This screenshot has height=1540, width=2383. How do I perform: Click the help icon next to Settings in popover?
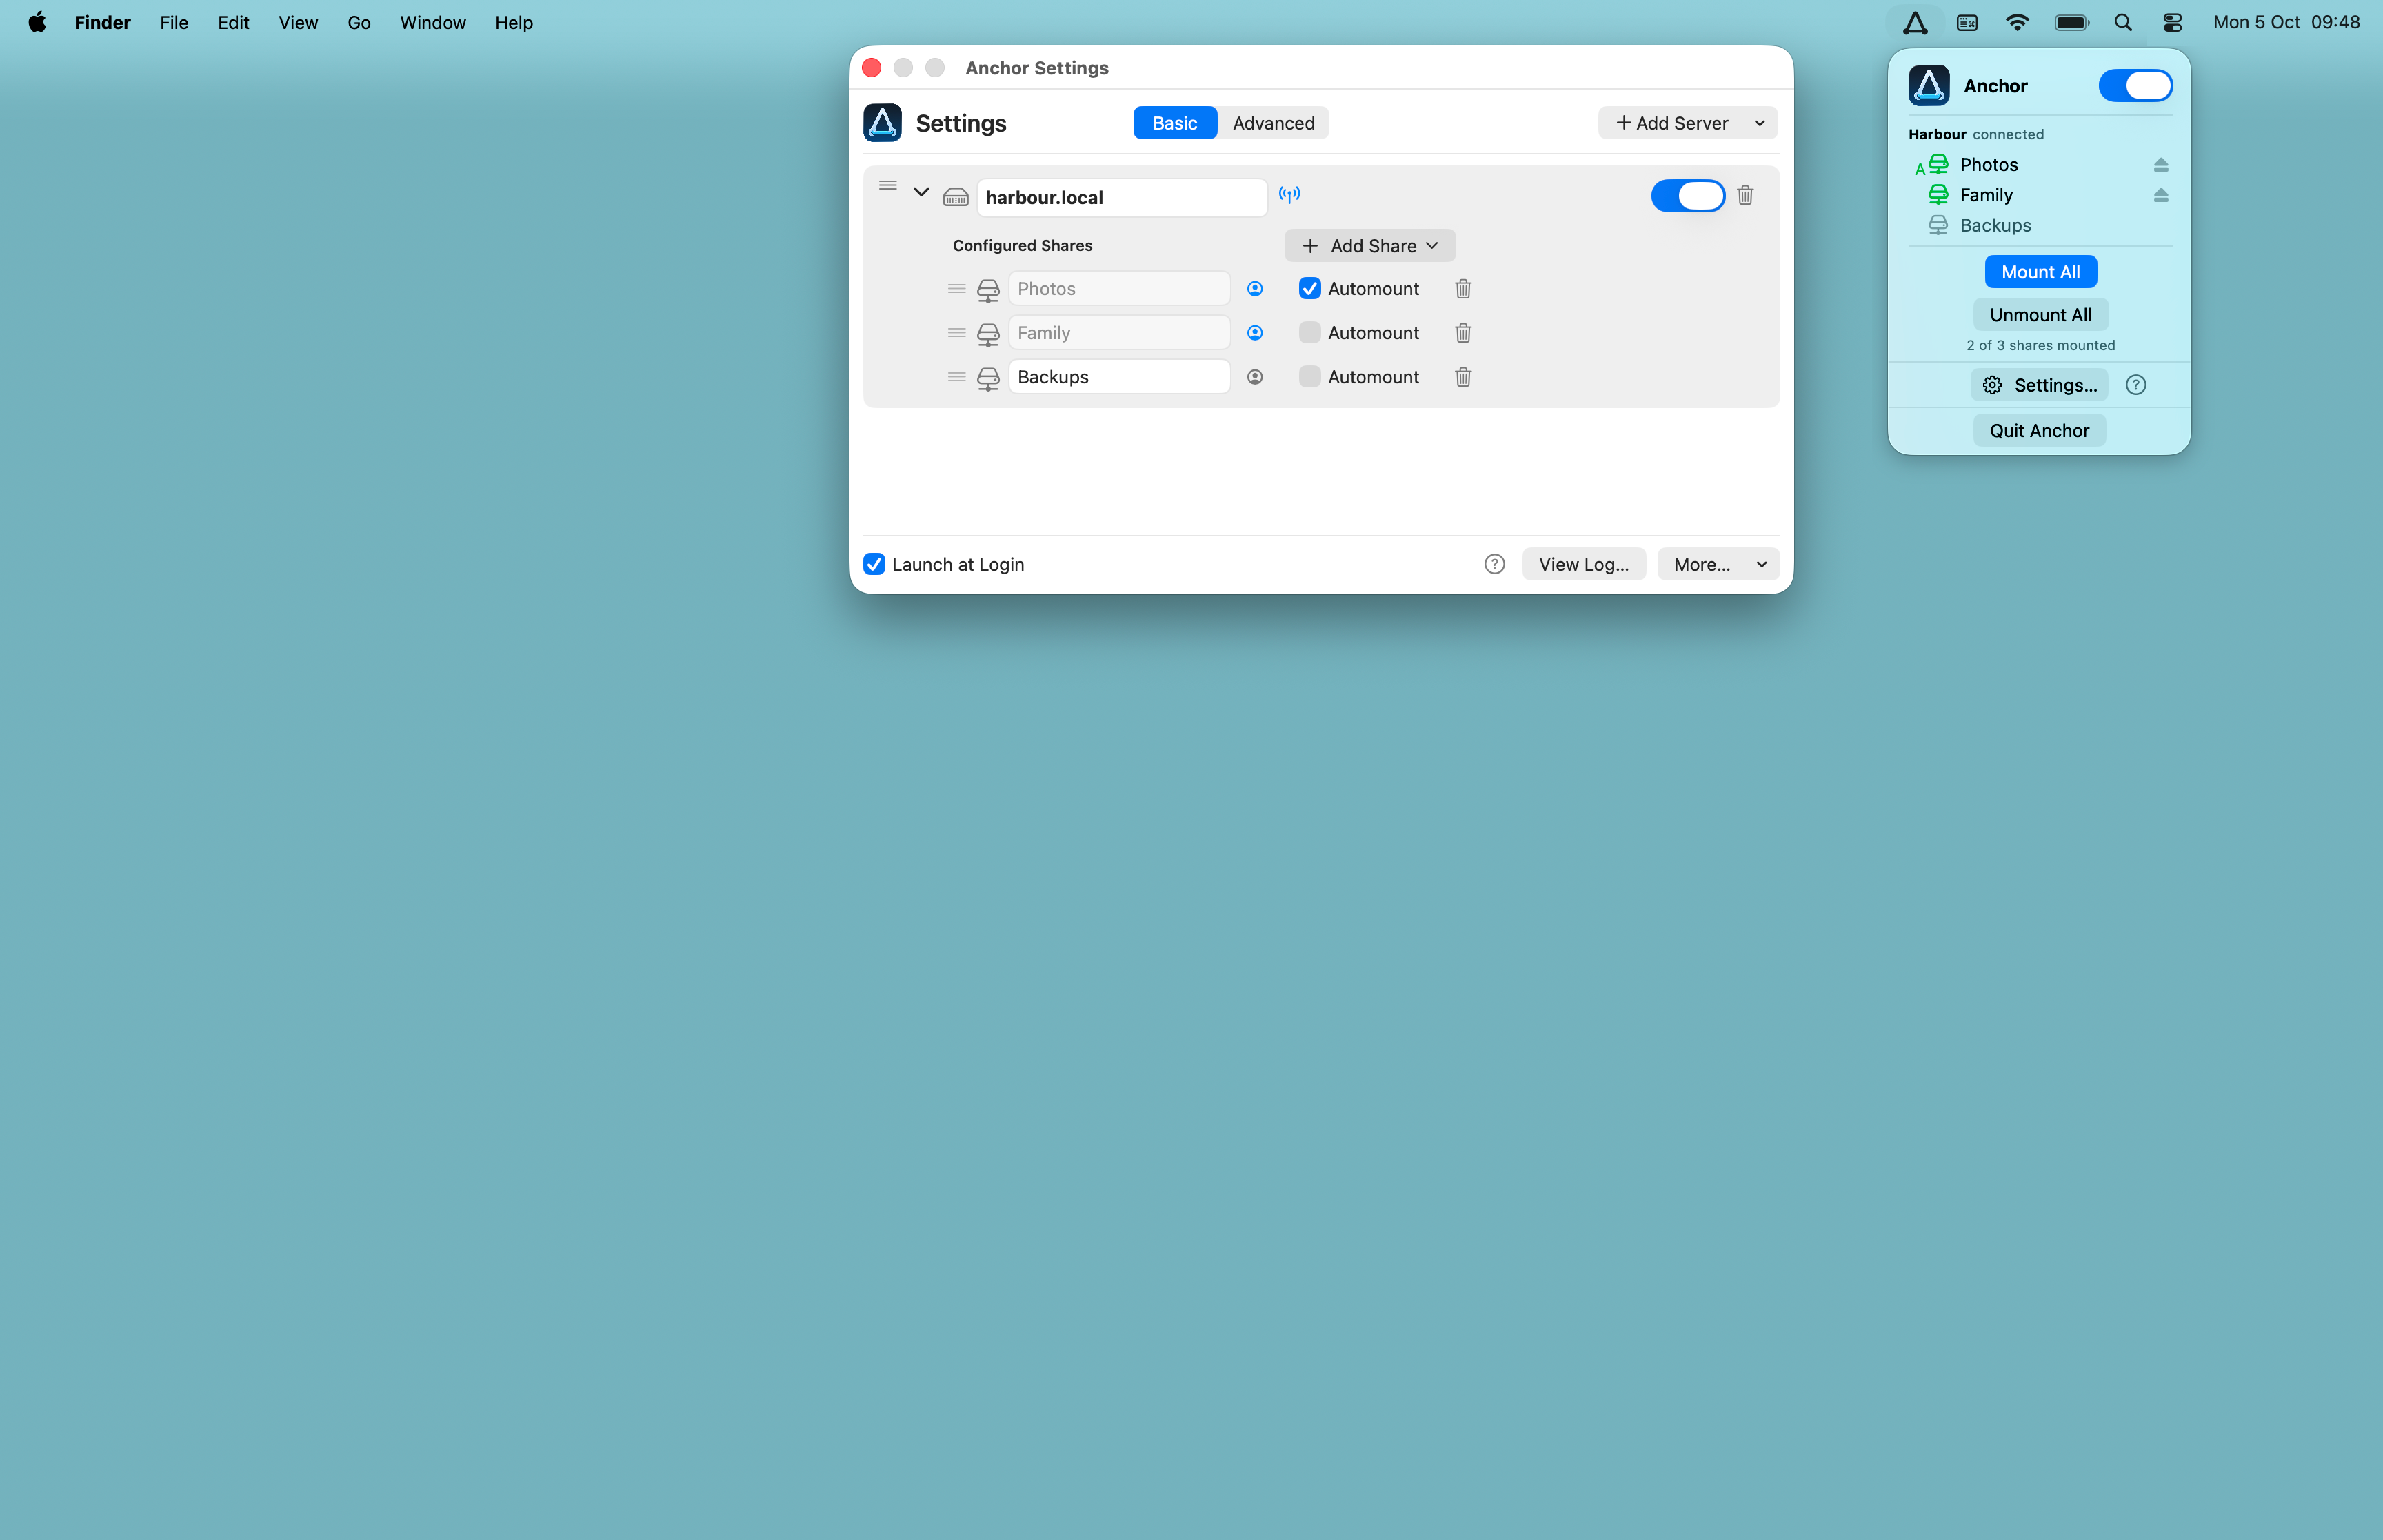pyautogui.click(x=2136, y=385)
